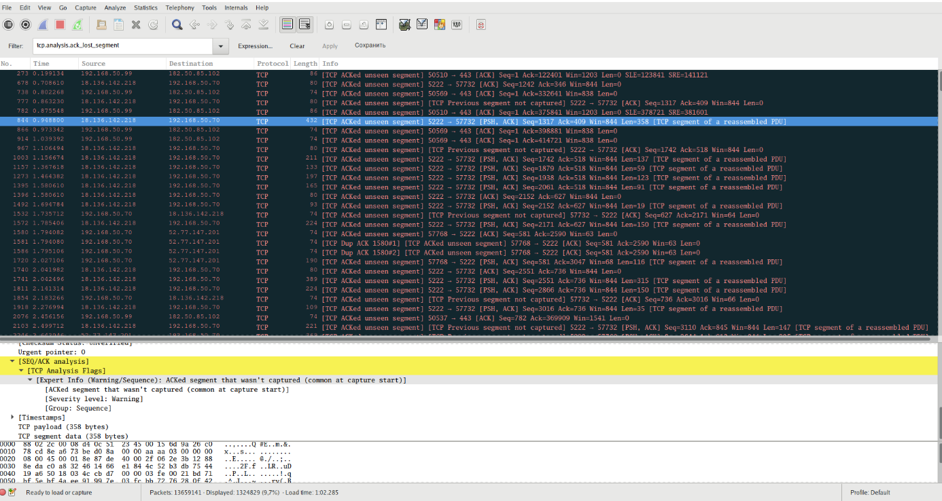This screenshot has width=942, height=501.
Task: Click the zoom in toolbar icon
Action: click(x=329, y=24)
